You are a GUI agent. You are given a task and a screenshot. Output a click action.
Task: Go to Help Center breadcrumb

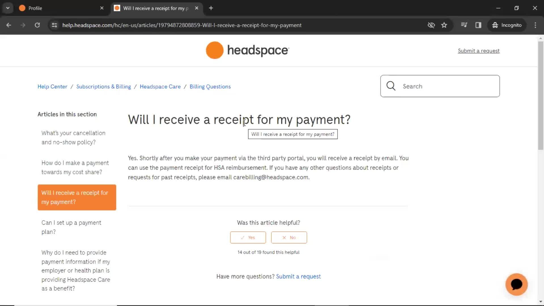coord(52,87)
